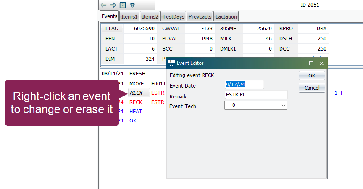
Task: Maximize the Event Editor dialog
Action: point(311,63)
